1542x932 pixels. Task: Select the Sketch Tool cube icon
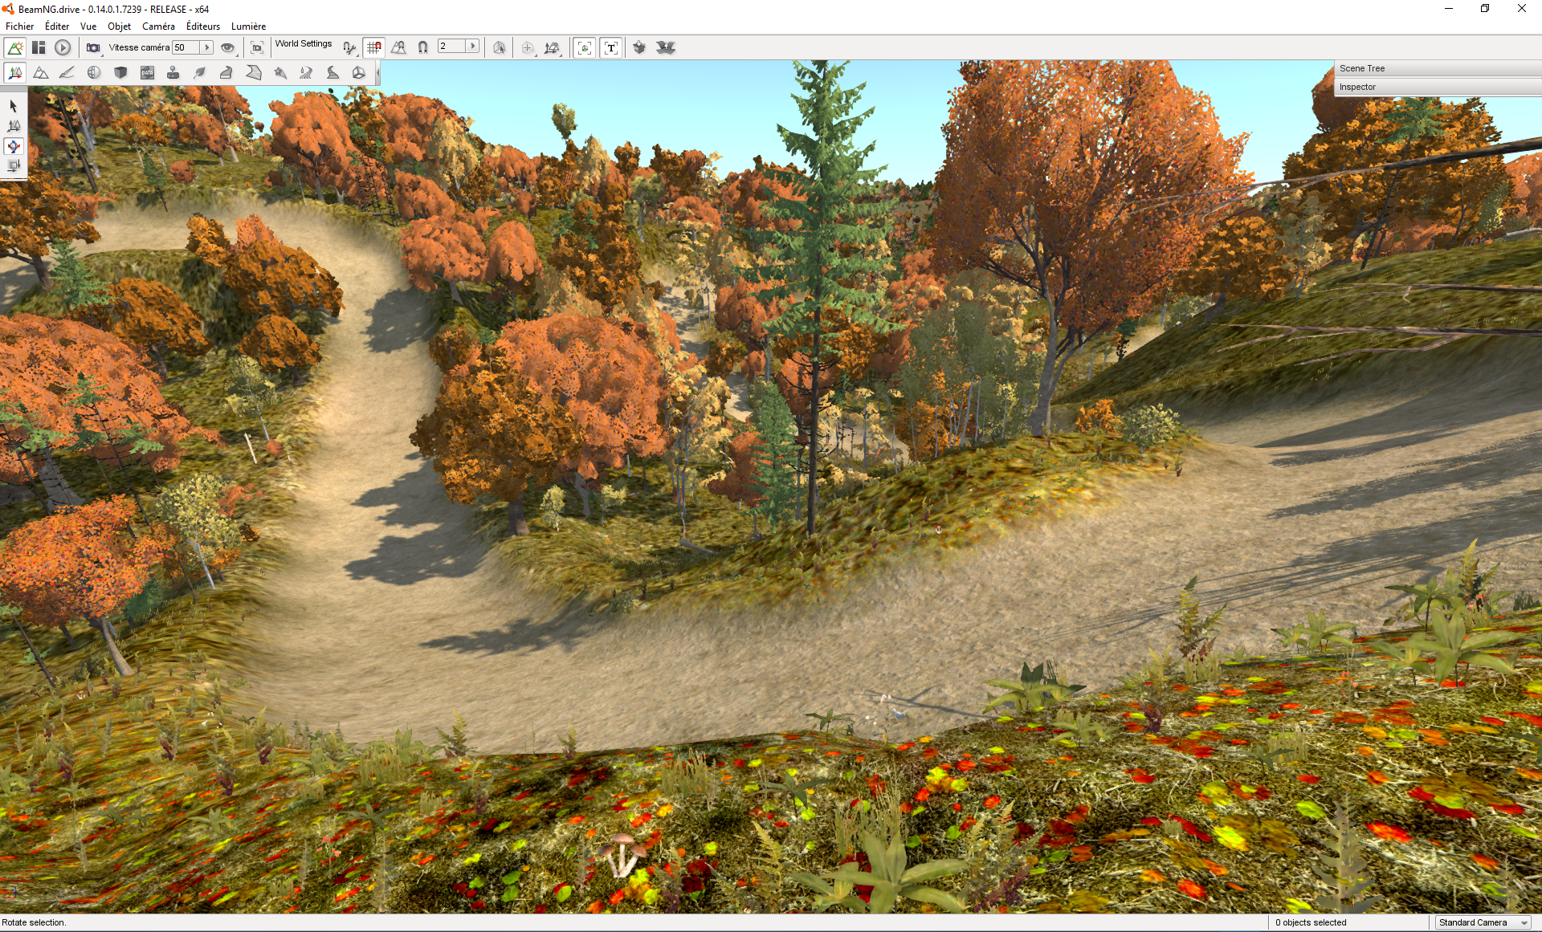coord(120,73)
